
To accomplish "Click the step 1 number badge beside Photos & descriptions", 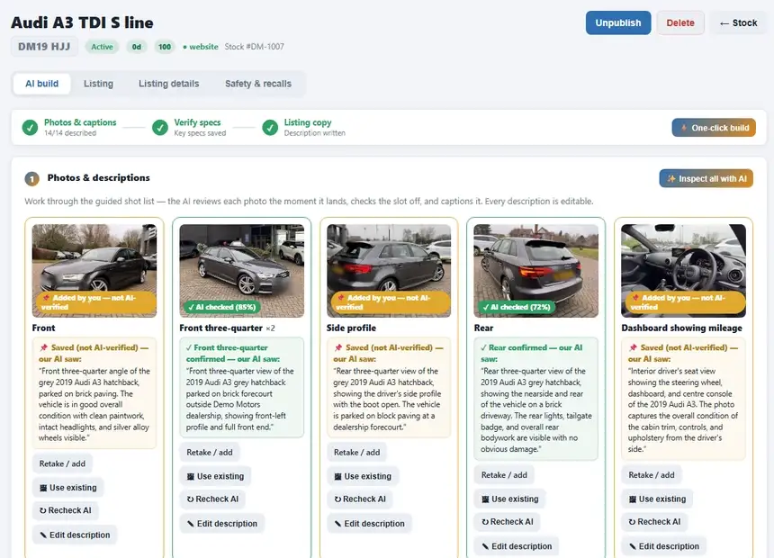I will tap(32, 179).
